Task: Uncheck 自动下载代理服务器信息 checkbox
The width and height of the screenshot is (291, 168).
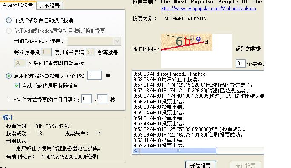Action: coord(17,85)
